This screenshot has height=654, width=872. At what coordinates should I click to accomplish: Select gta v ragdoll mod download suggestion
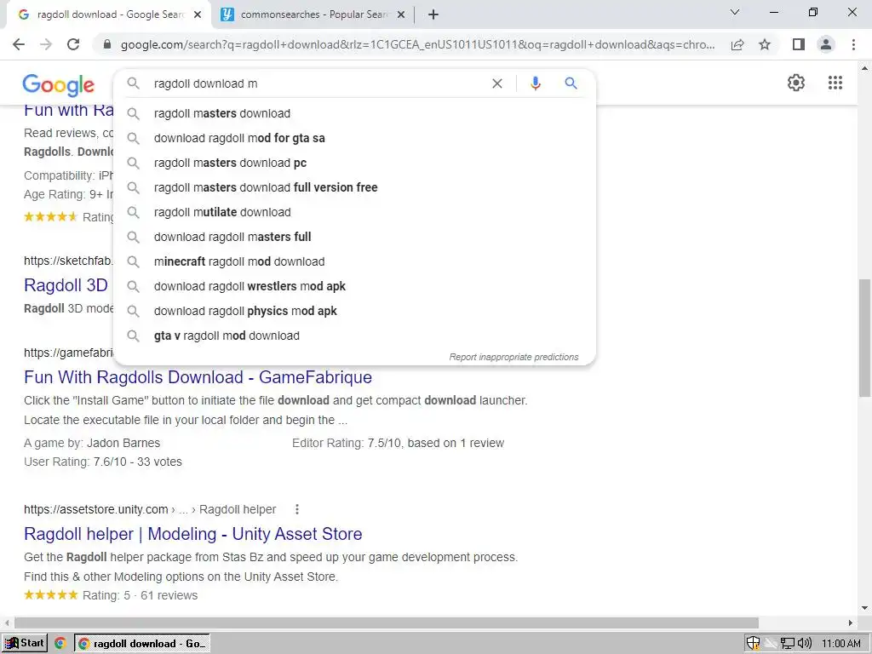click(x=354, y=336)
